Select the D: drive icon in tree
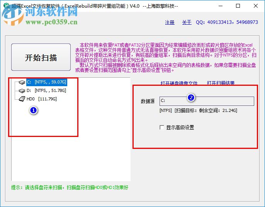 click(22, 91)
